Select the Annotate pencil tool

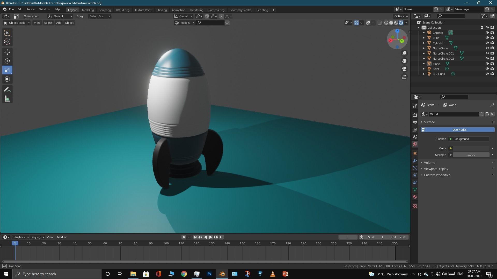(x=7, y=90)
